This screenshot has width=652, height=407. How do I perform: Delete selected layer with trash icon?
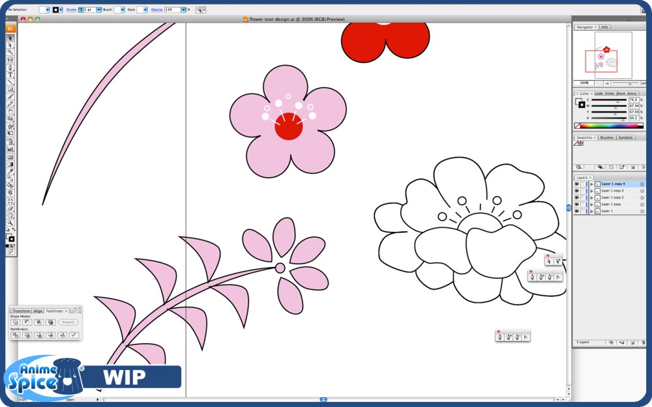click(645, 343)
